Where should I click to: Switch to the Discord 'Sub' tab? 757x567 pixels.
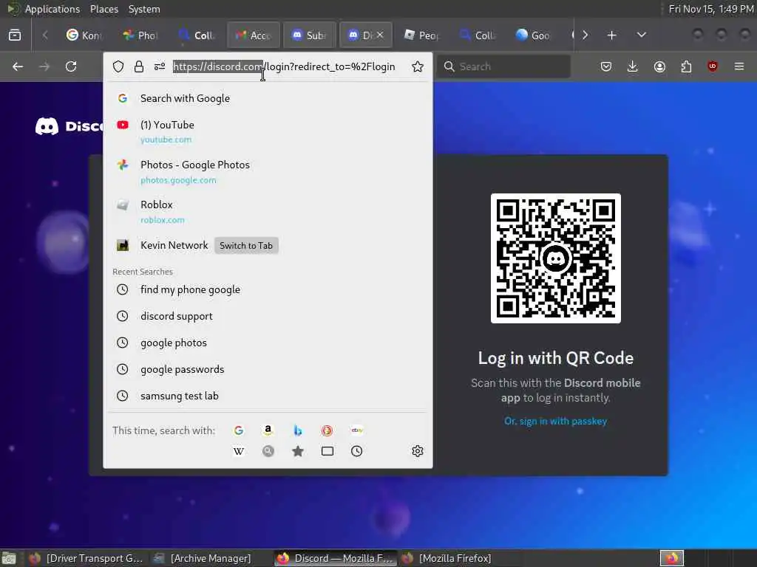tap(310, 35)
